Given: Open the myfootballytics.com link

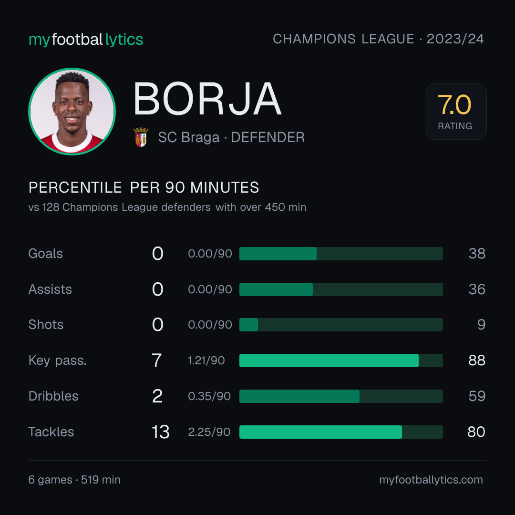Looking at the screenshot, I should click(431, 480).
